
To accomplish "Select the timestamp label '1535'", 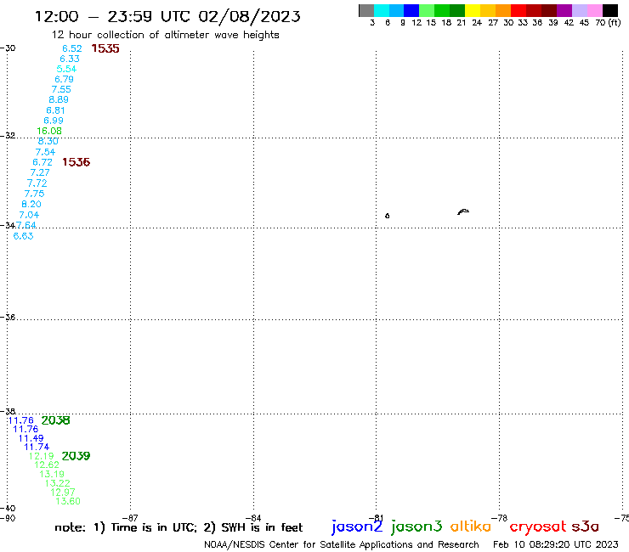I will pos(105,48).
